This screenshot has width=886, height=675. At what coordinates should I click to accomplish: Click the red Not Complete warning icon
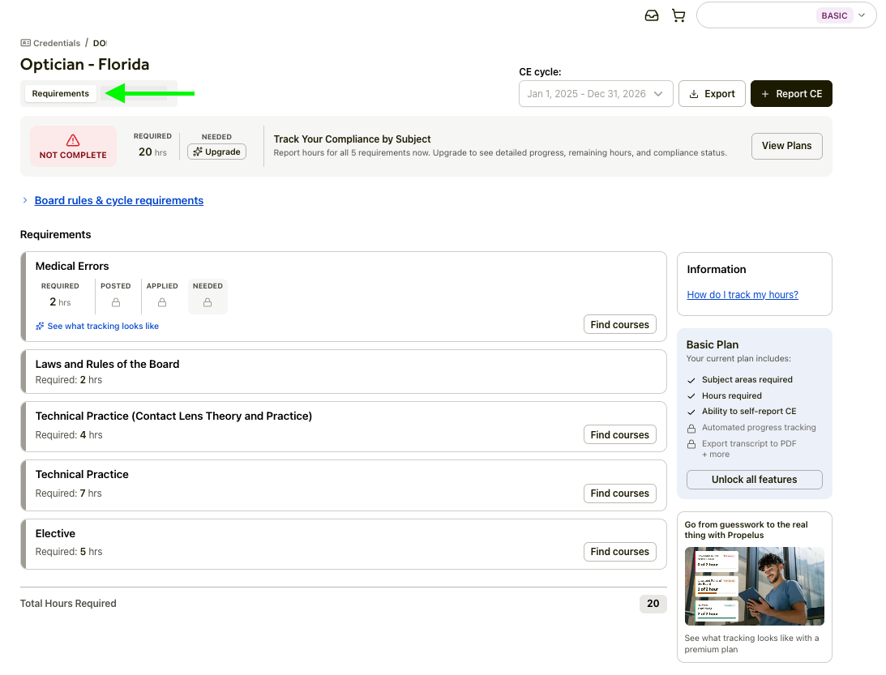tap(73, 140)
